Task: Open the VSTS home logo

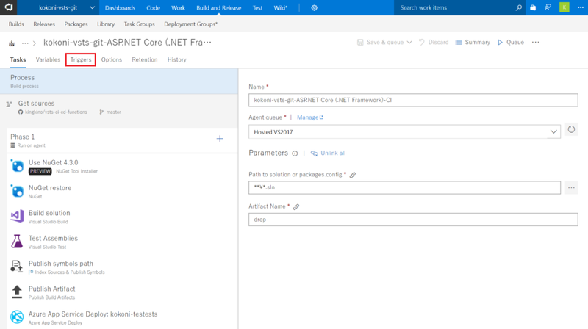Action: 8,7
